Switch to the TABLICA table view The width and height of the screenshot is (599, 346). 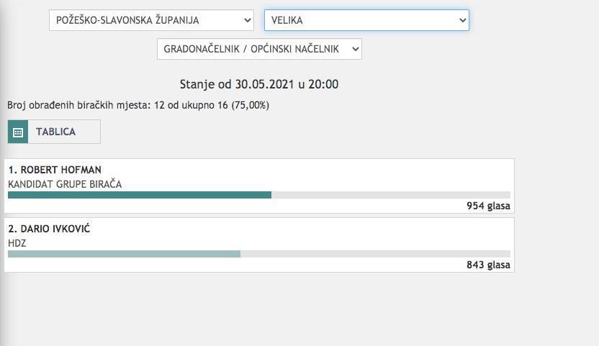[x=55, y=132]
